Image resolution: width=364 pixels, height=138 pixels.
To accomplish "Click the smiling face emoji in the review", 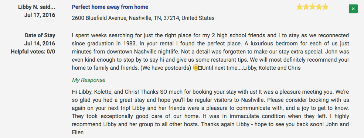I will (196, 68).
